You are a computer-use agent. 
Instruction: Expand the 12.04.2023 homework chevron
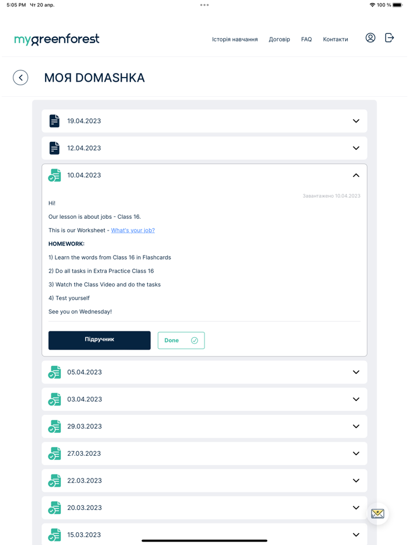[x=356, y=148]
